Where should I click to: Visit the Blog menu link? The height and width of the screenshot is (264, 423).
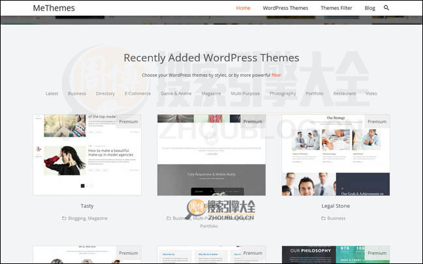370,8
